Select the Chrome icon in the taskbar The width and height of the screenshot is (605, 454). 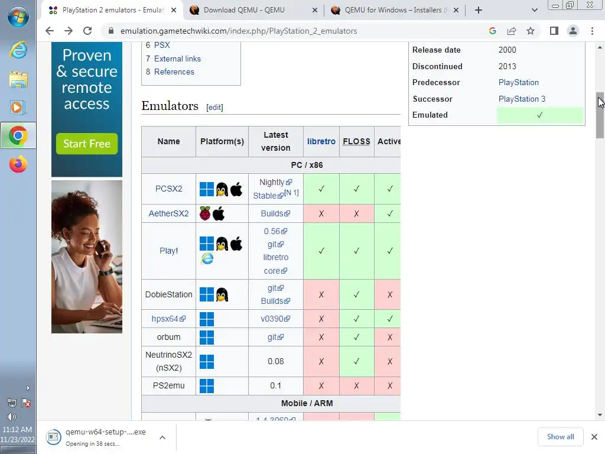click(18, 135)
